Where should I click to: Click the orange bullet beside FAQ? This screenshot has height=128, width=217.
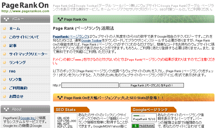click(5, 71)
